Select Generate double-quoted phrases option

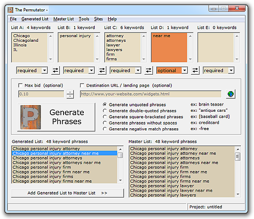105,111
